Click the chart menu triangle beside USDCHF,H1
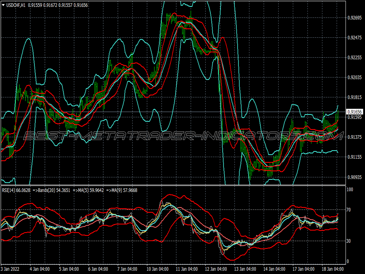The height and width of the screenshot is (274, 365). pos(3,5)
